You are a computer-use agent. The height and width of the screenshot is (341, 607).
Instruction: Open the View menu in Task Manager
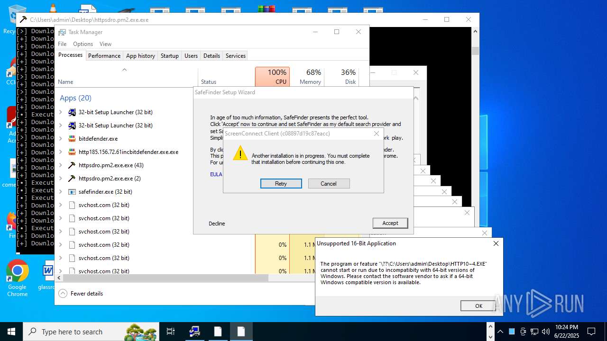click(x=105, y=44)
